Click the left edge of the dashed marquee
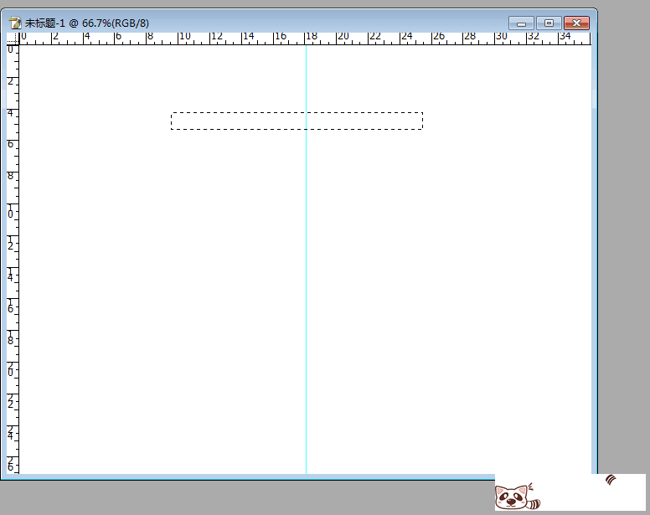Screen dimensions: 650x515 tap(172, 121)
